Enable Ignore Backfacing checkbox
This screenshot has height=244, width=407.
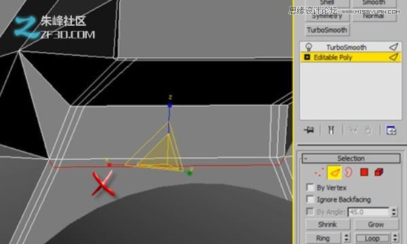pos(310,199)
